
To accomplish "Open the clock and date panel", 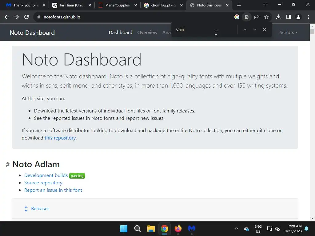I will (x=293, y=229).
